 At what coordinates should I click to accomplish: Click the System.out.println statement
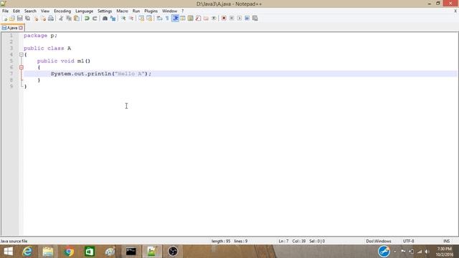101,74
